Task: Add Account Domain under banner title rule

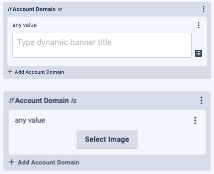Action: point(36,72)
